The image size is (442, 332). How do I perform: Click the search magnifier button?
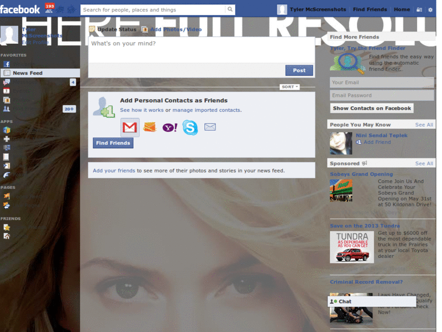[x=230, y=9]
